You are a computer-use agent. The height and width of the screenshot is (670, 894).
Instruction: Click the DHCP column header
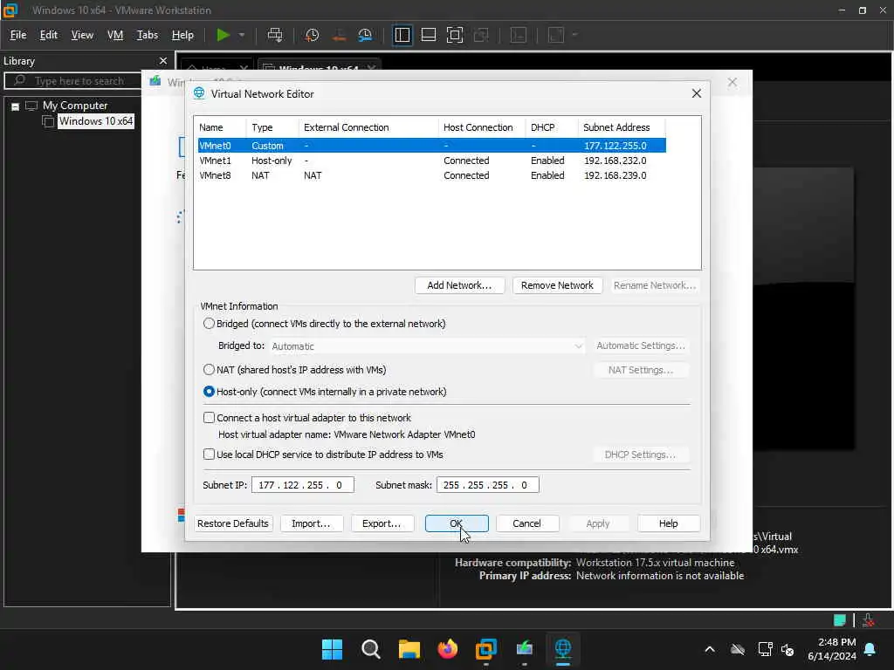pyautogui.click(x=552, y=127)
